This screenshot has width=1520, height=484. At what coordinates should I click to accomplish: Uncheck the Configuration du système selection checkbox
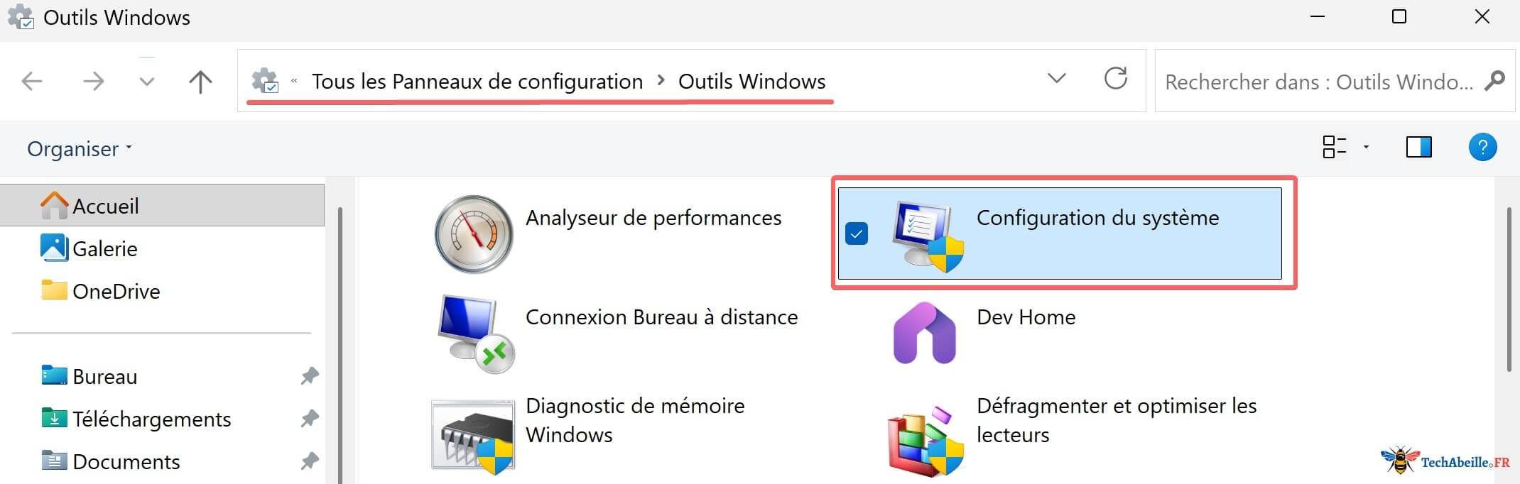tap(857, 233)
